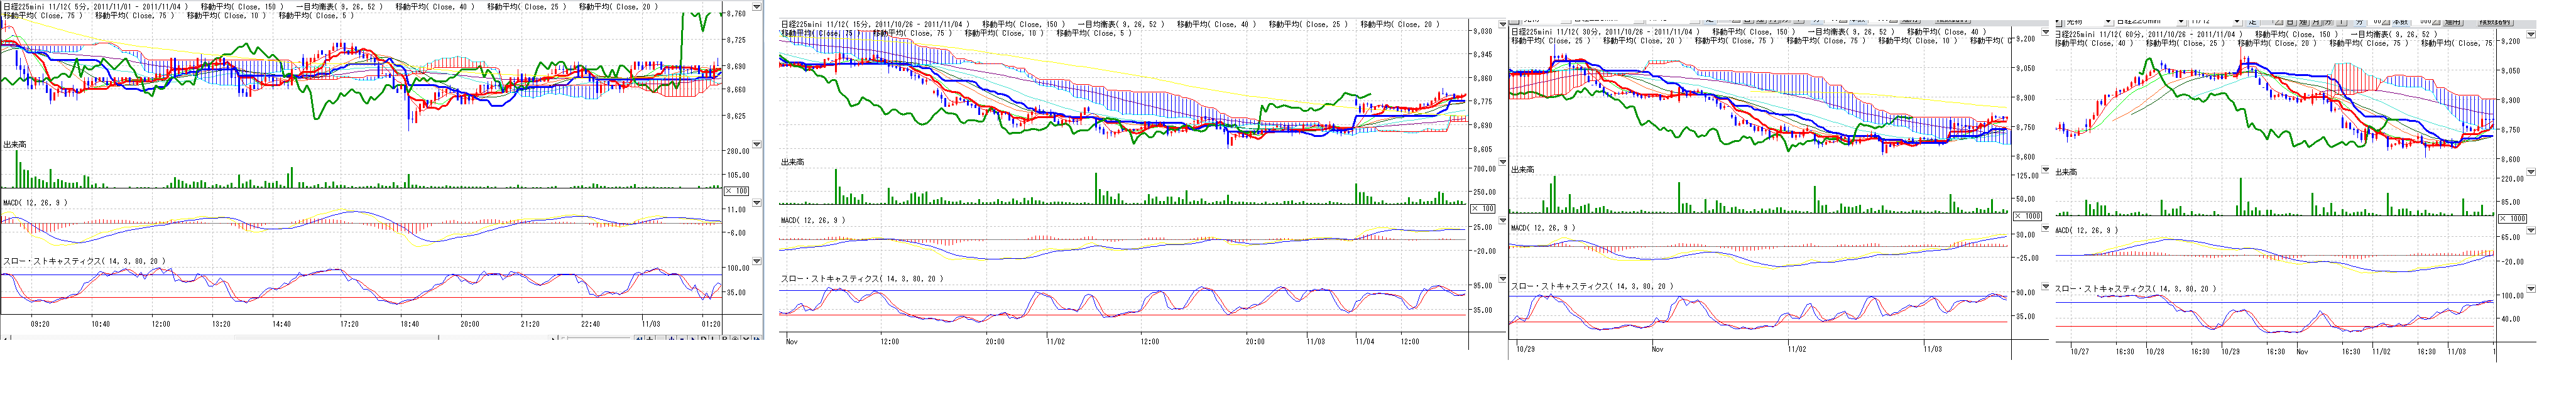
Task: Expand the 出来高 volume panel arrow in the 5-minute chart
Action: click(x=756, y=144)
